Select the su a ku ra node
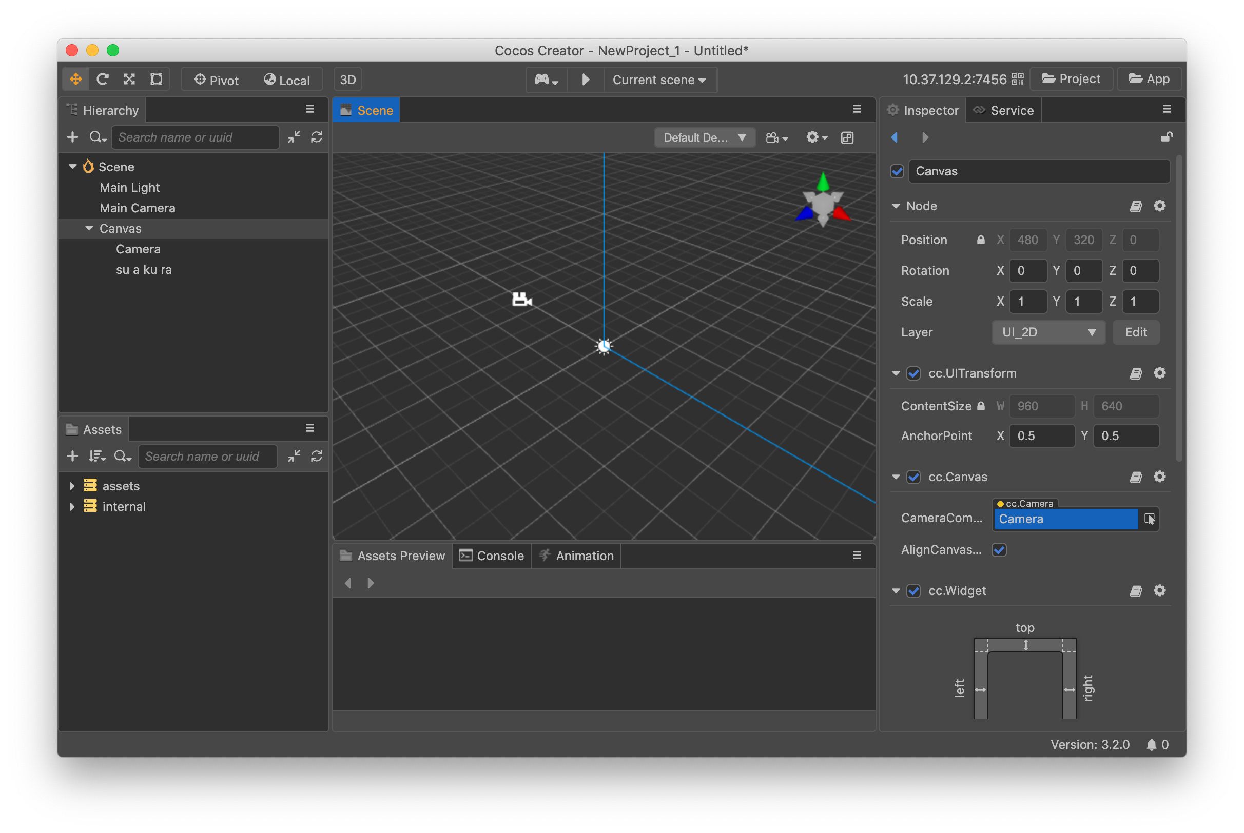1244x833 pixels. point(144,270)
